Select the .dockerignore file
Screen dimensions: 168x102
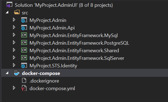(x=44, y=81)
